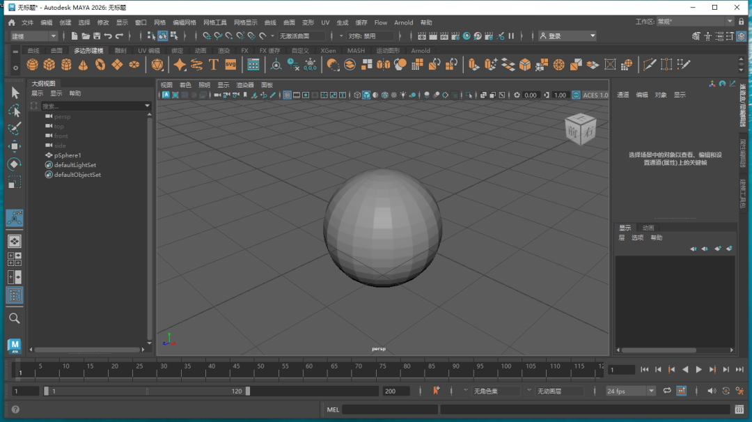The width and height of the screenshot is (752, 422).
Task: Click the save scene icon
Action: [x=97, y=36]
